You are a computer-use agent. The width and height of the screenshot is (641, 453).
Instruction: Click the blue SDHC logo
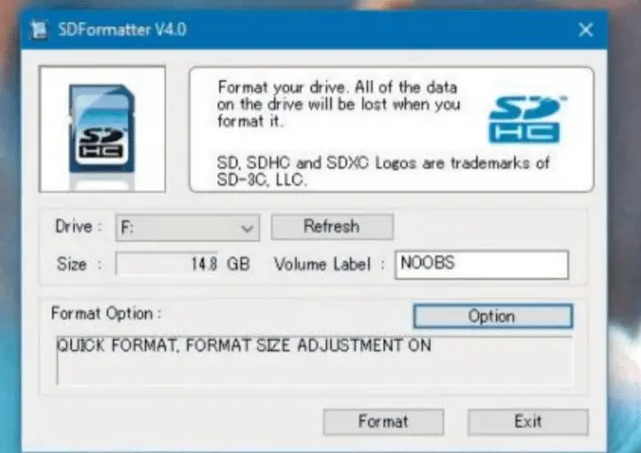526,120
